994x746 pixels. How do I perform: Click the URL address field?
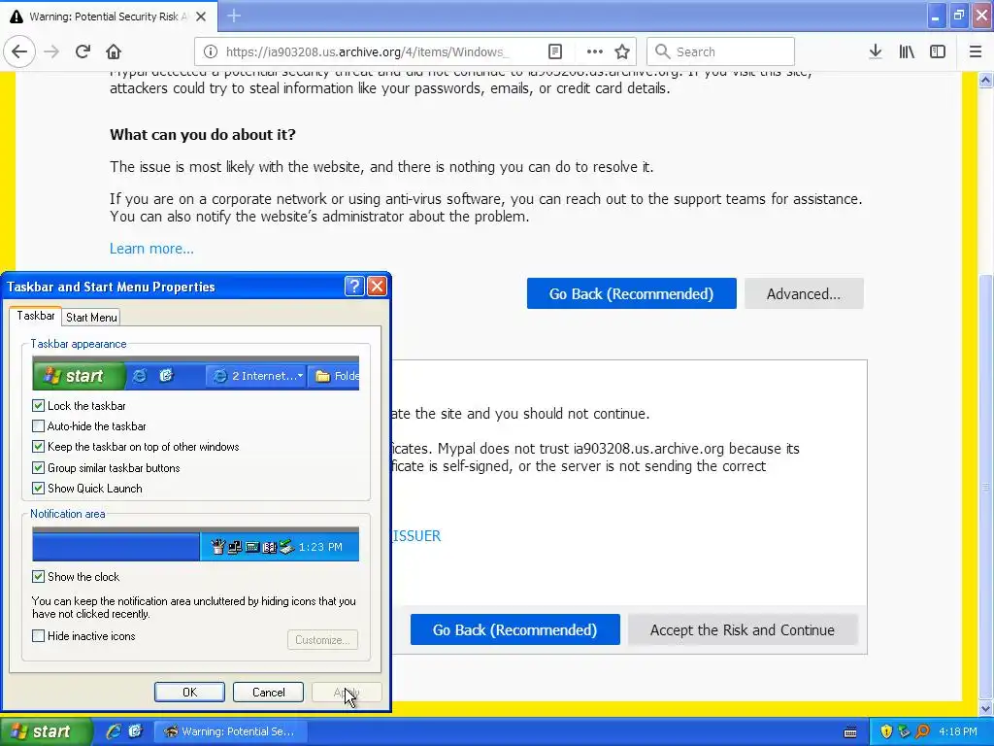(366, 51)
